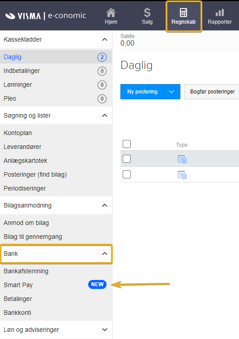The height and width of the screenshot is (339, 239).
Task: Click the Bogfør posteringer button
Action: 213,92
